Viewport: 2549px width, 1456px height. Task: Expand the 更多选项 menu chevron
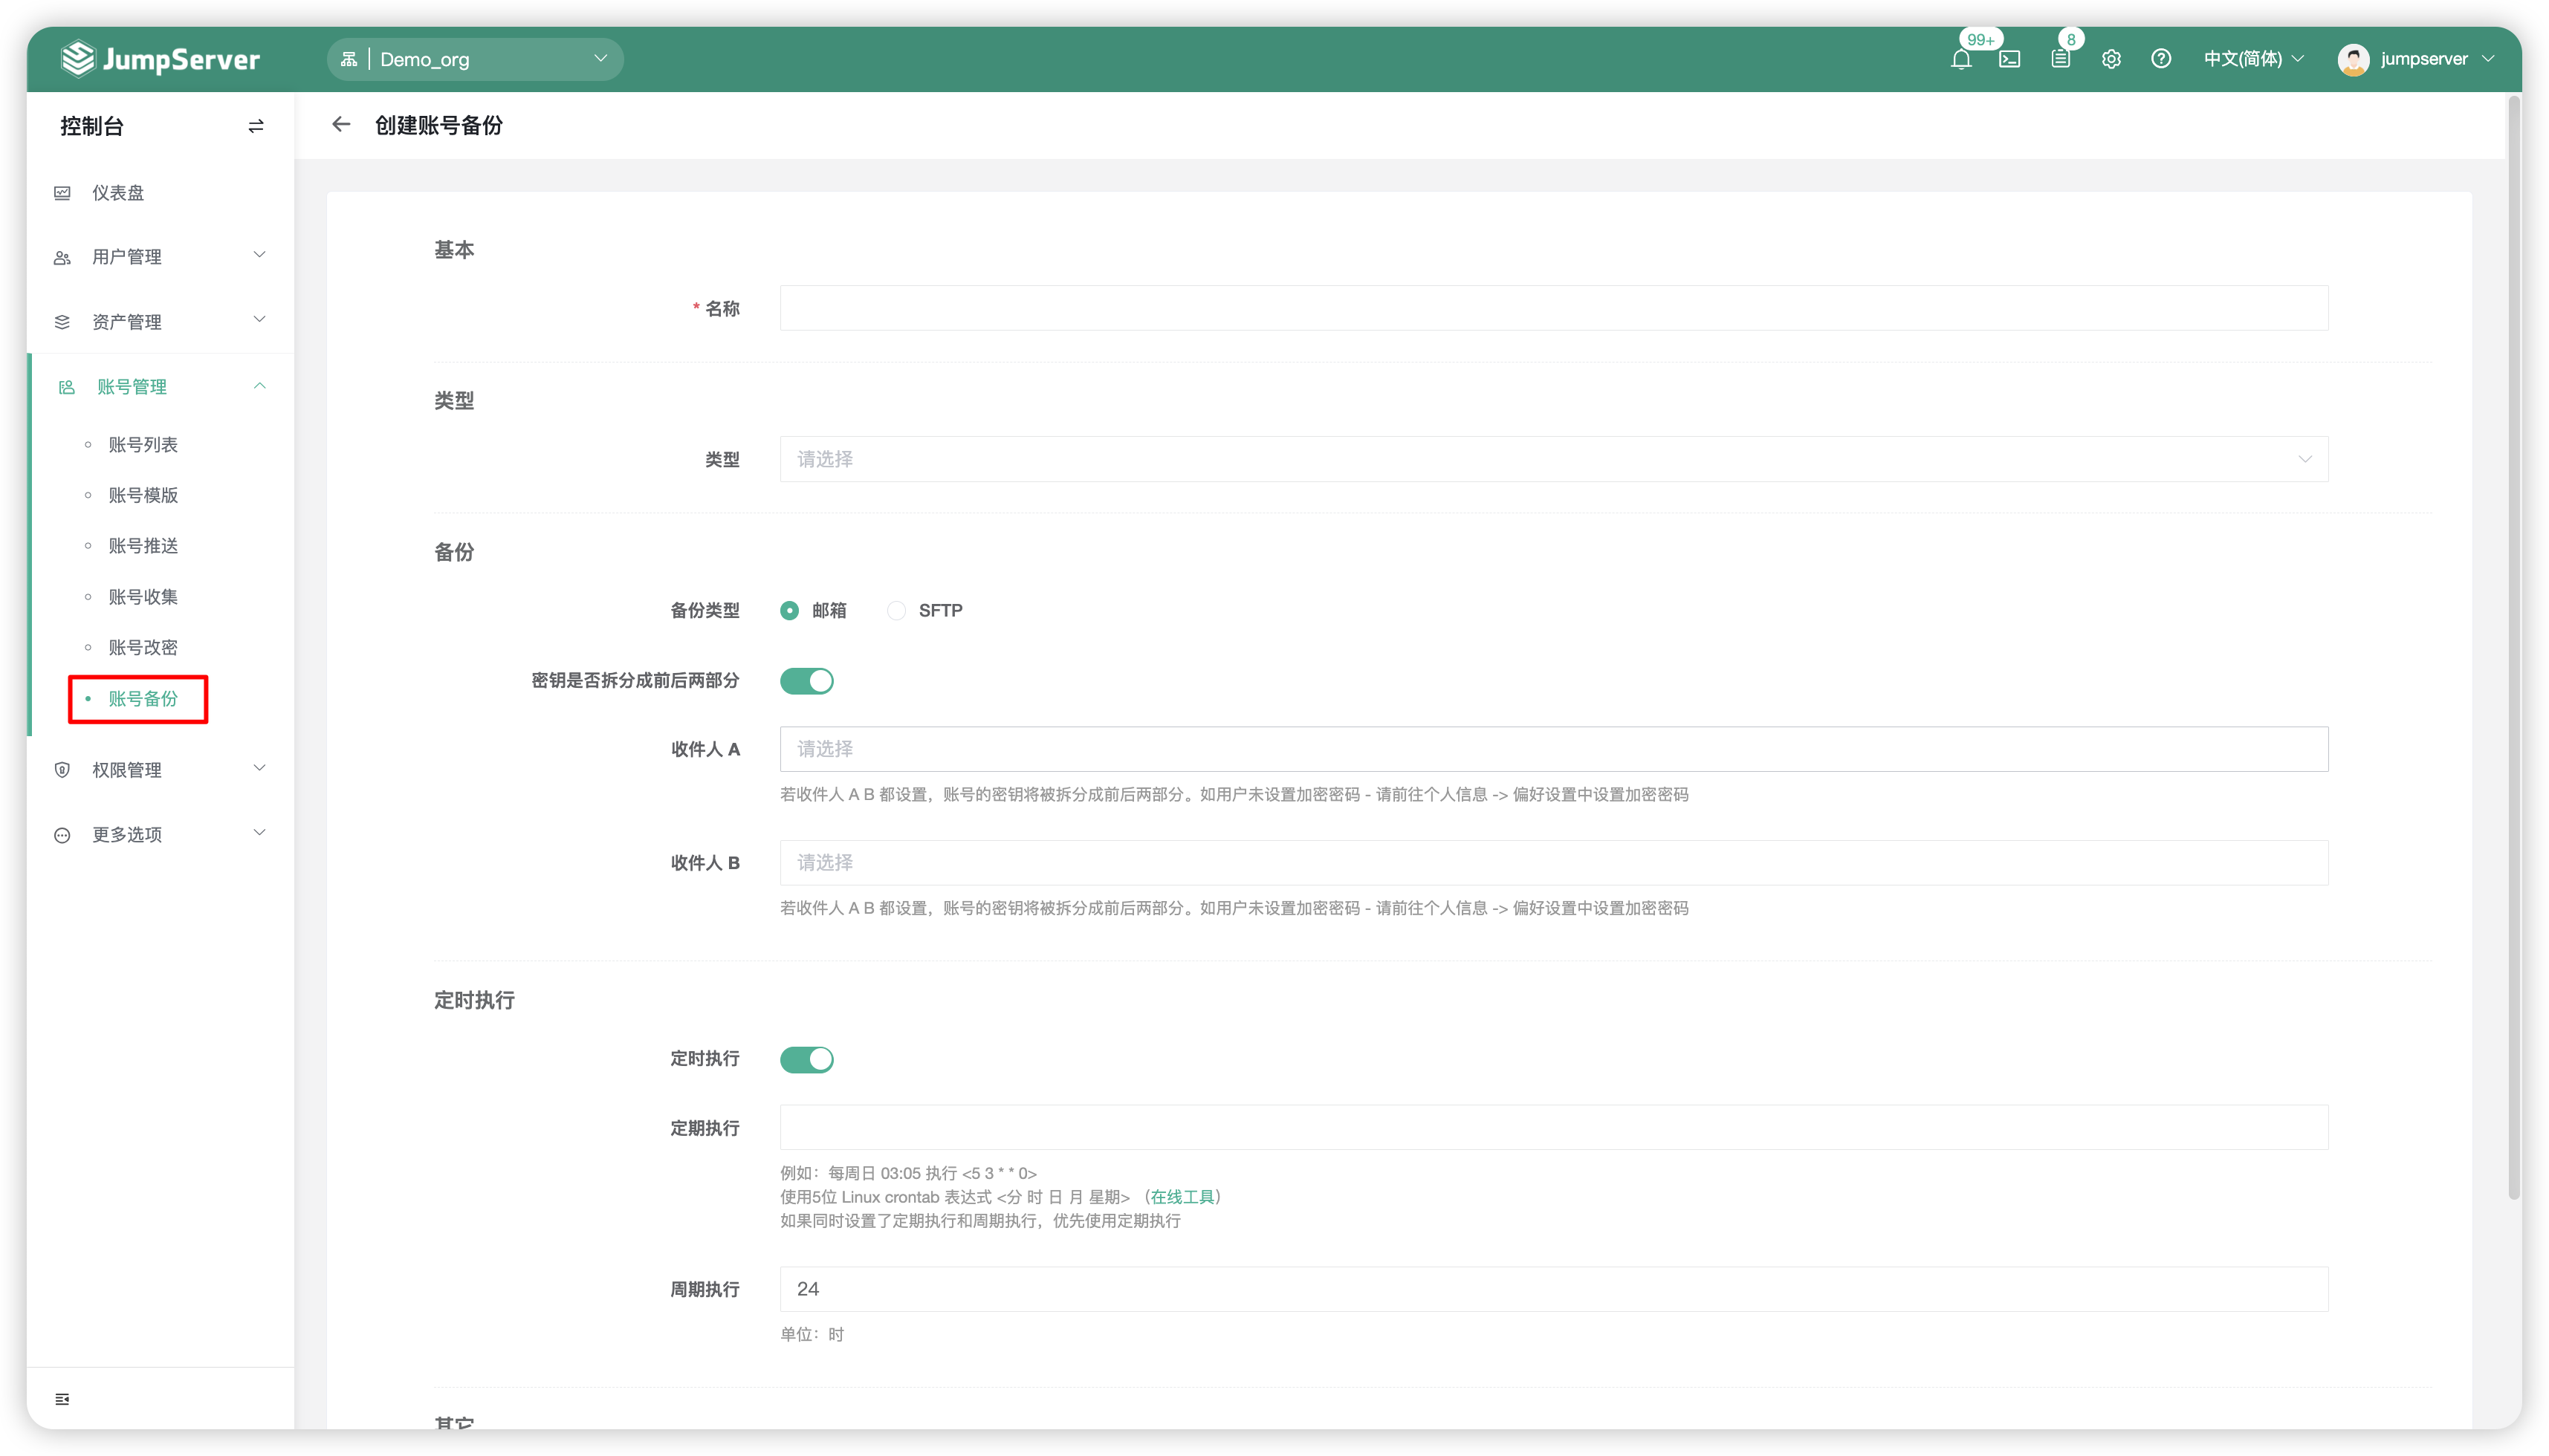(259, 833)
